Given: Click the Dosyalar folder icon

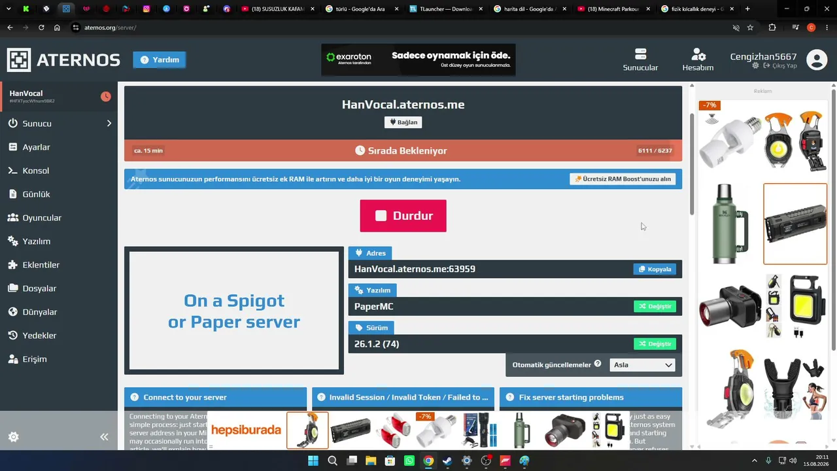Looking at the screenshot, I should click(12, 288).
